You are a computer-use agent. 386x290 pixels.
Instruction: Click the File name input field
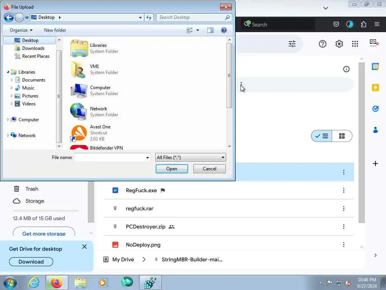click(x=110, y=157)
